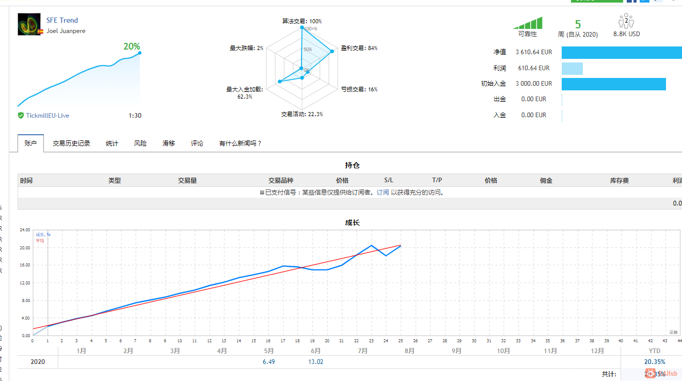This screenshot has width=682, height=381.
Task: Click the 订阅 subscribe link
Action: tap(383, 193)
